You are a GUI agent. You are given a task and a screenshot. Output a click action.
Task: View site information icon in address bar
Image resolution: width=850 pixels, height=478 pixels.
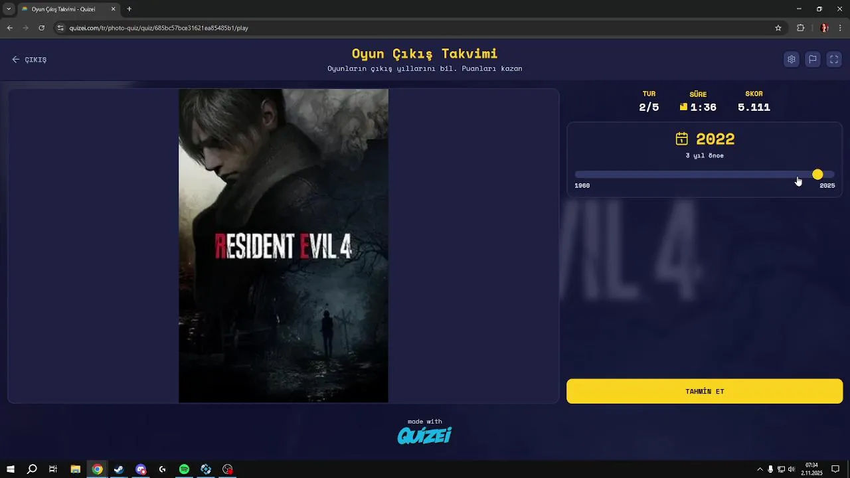pyautogui.click(x=60, y=28)
